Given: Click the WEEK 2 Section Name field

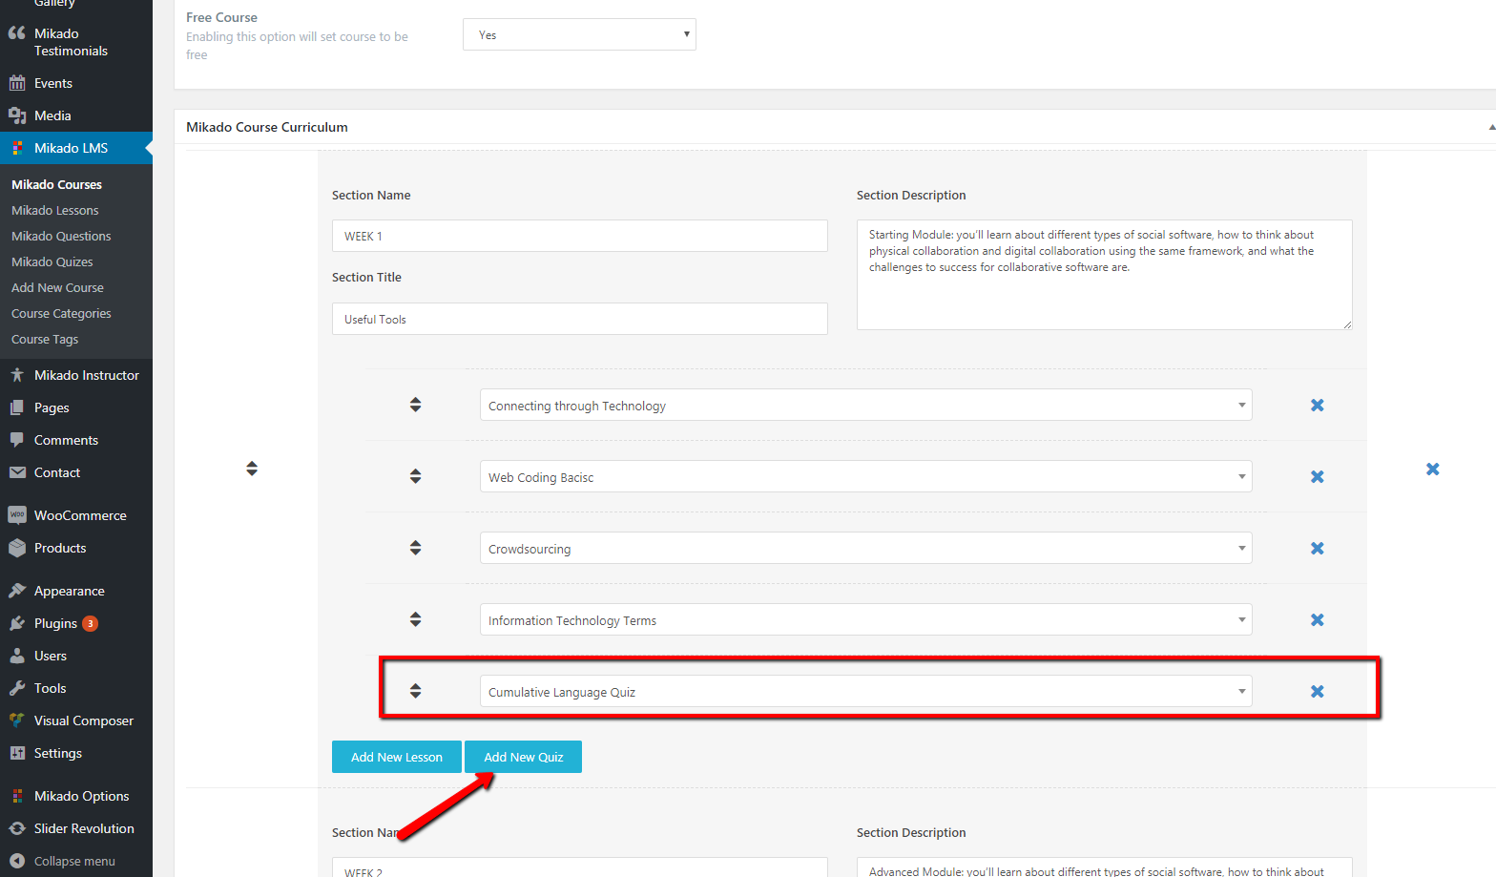Looking at the screenshot, I should tap(580, 867).
